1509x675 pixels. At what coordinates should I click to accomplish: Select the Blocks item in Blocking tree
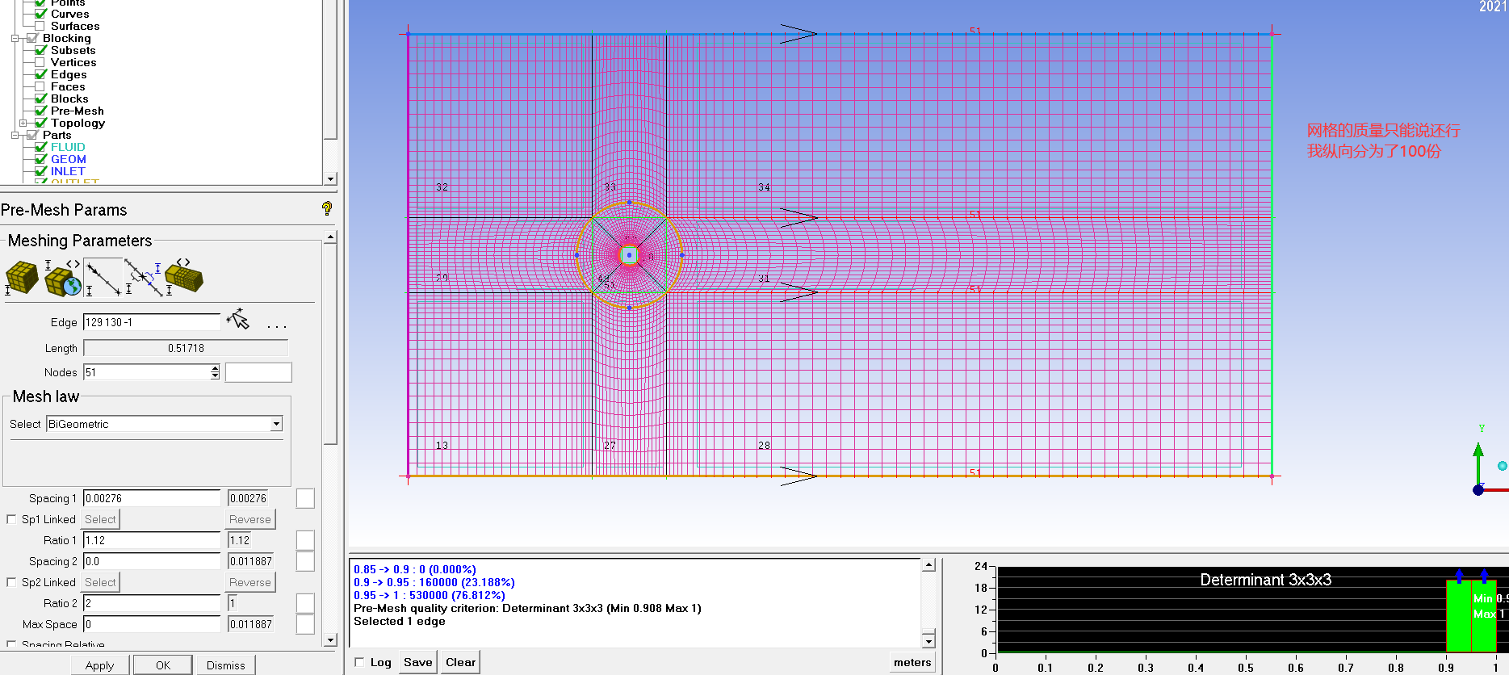69,99
